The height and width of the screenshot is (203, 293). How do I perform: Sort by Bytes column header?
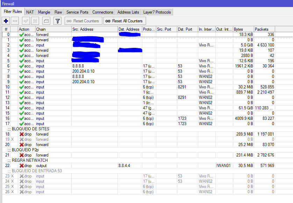tap(243, 29)
